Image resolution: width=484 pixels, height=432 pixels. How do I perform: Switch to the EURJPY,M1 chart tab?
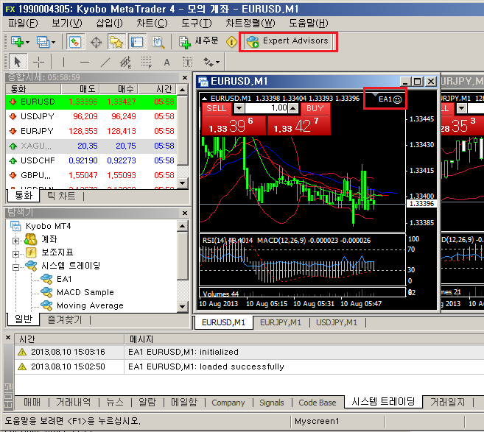pos(280,322)
